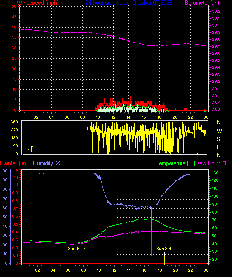This screenshot has width=232, height=277.
Task: Click the blue 100 humidity axis value
Action: [x=4, y=171]
